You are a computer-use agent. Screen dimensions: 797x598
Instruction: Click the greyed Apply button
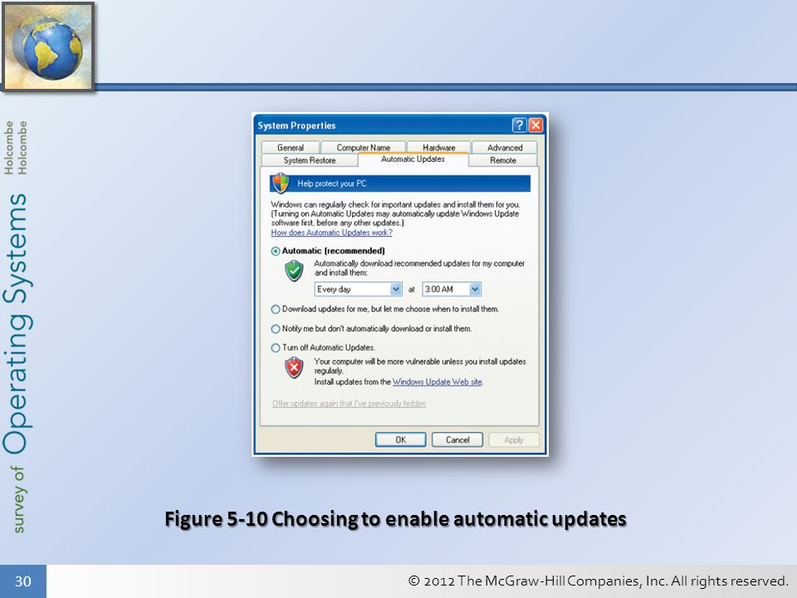coord(513,440)
